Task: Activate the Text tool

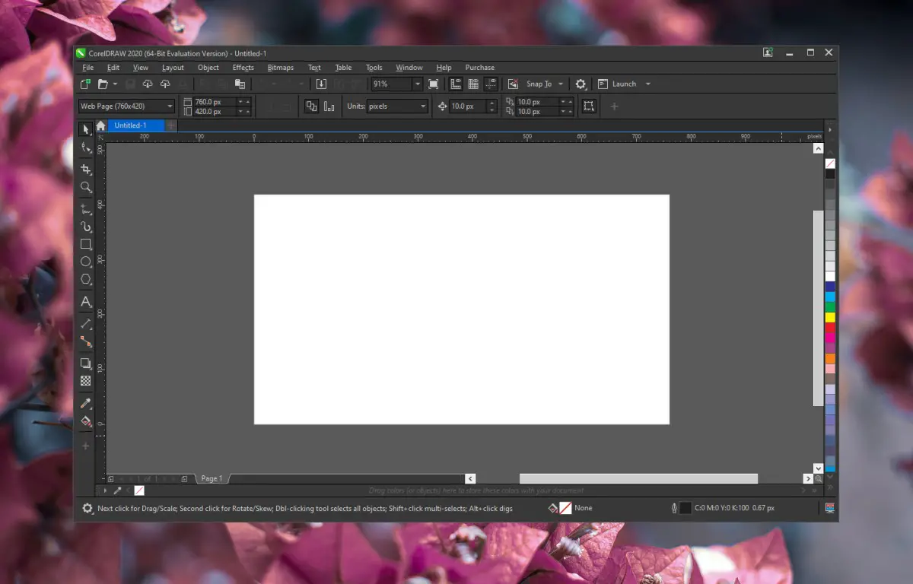Action: tap(86, 302)
